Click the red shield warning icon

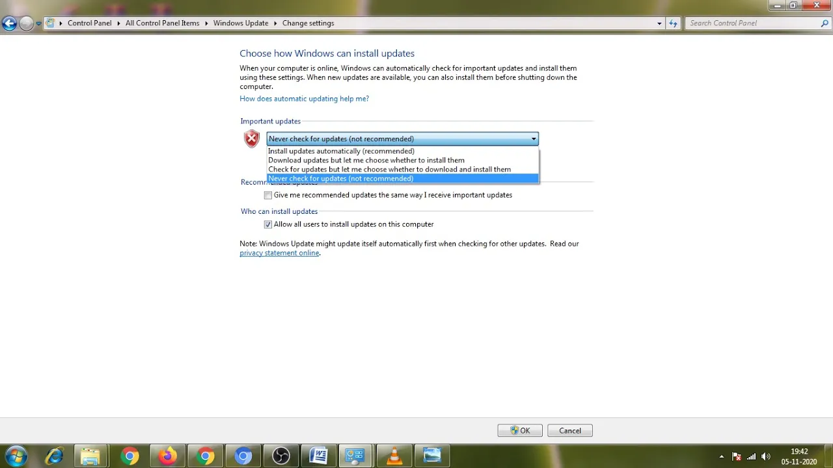coord(252,138)
